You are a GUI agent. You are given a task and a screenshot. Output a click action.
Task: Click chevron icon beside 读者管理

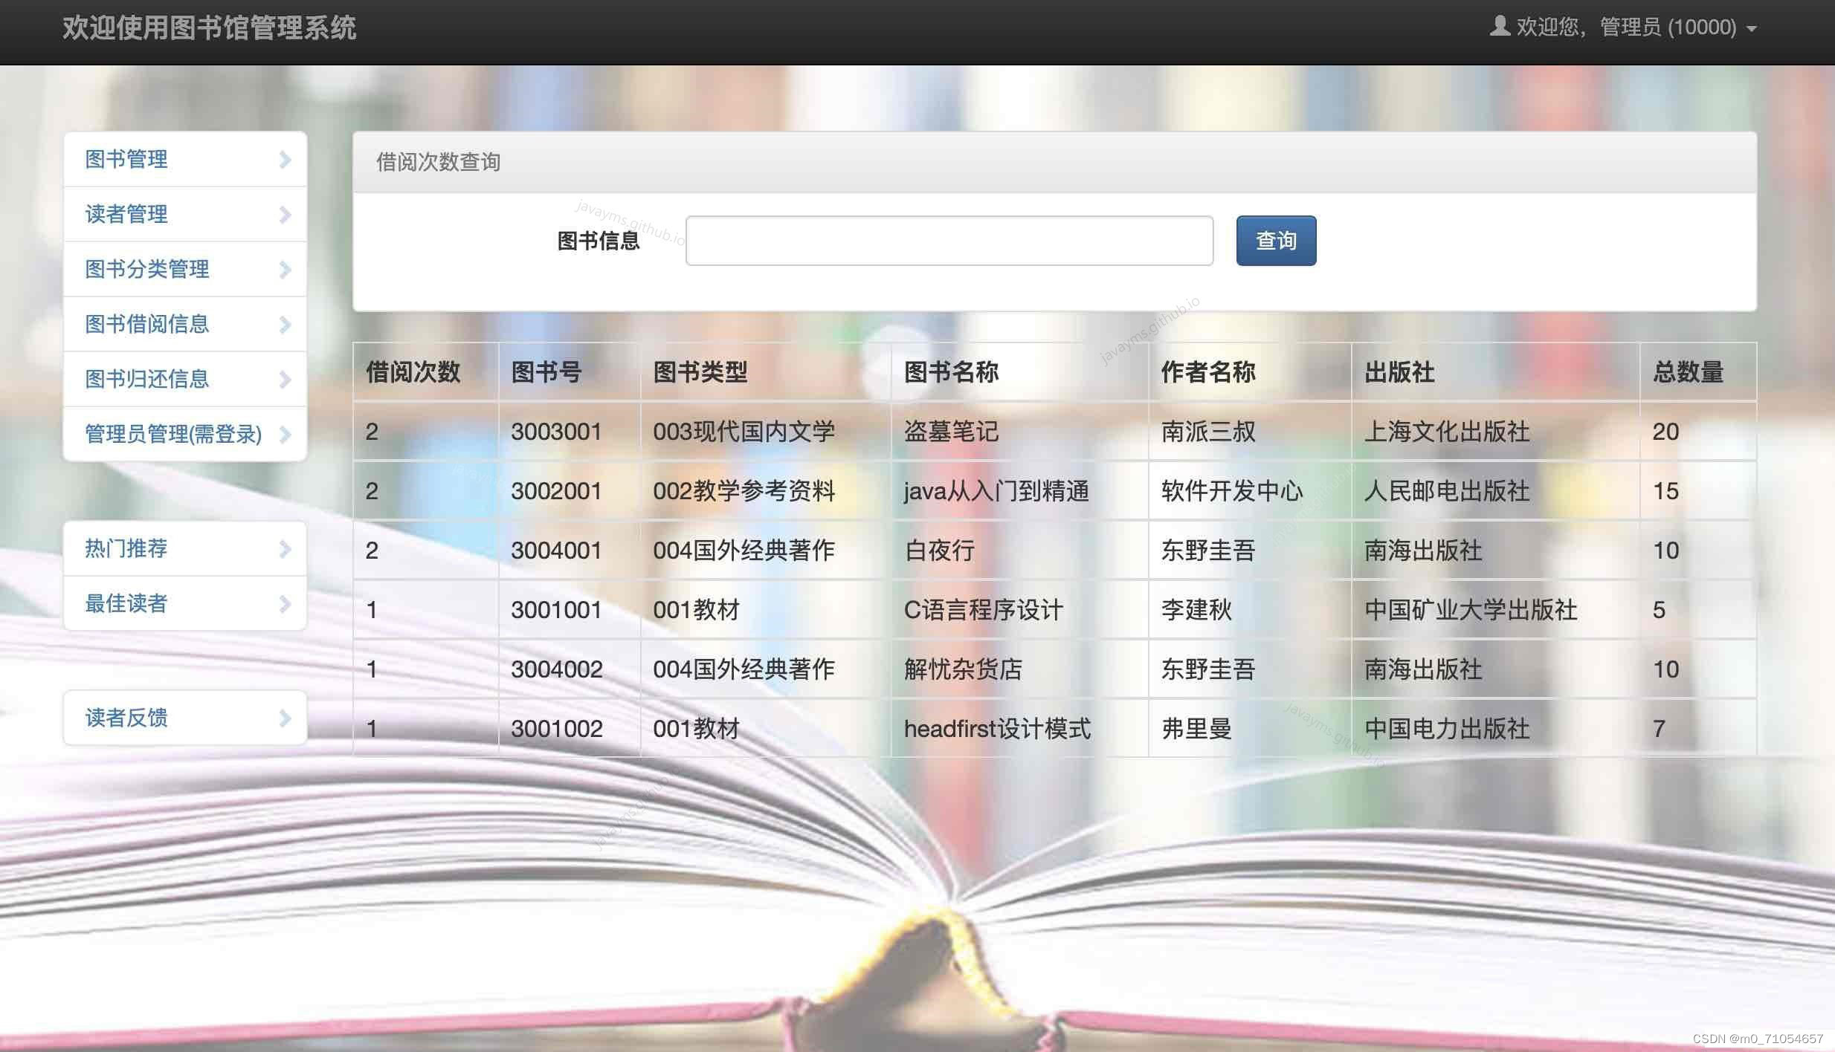pyautogui.click(x=285, y=215)
